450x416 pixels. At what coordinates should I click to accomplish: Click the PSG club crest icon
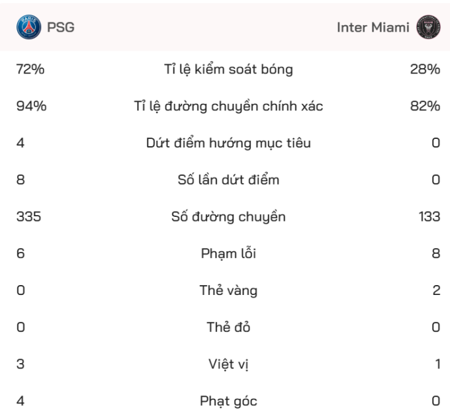coord(28,27)
